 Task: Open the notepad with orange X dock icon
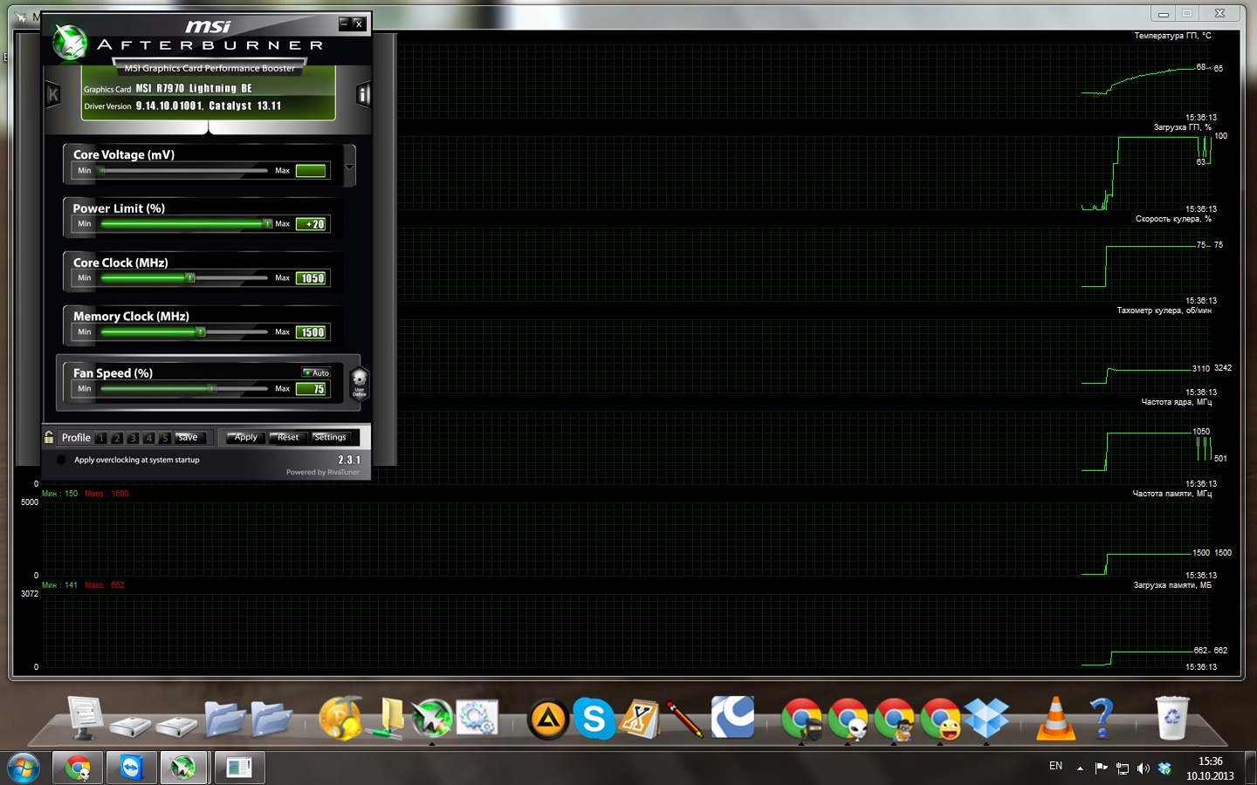pos(640,720)
